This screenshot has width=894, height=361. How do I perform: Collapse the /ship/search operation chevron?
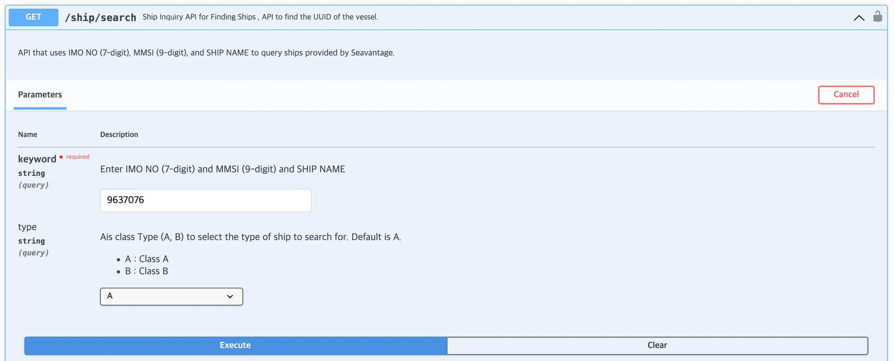859,18
